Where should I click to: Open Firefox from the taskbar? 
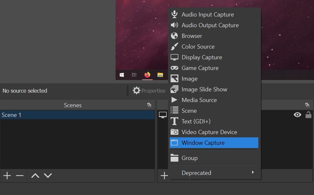click(147, 75)
